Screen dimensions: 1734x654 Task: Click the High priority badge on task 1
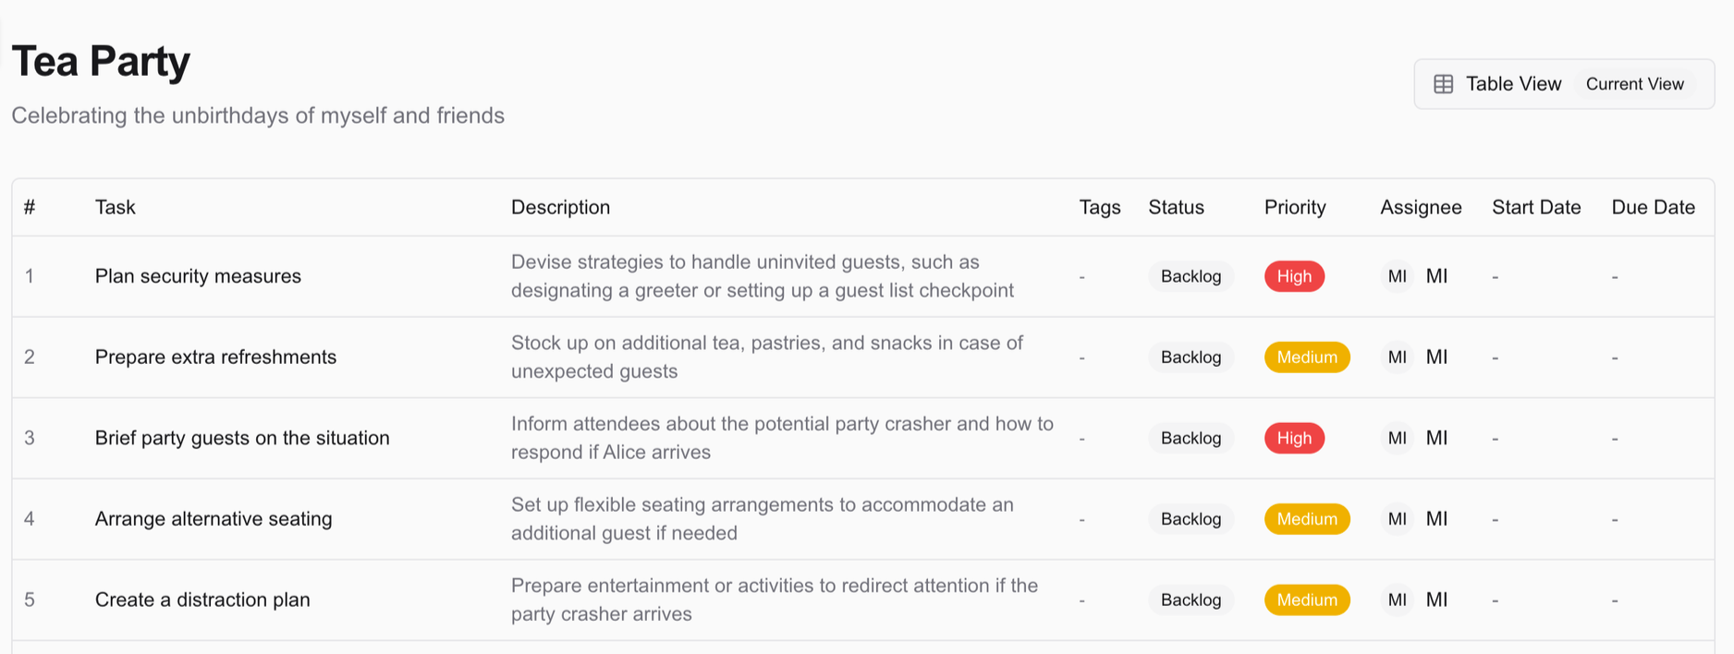click(1293, 276)
